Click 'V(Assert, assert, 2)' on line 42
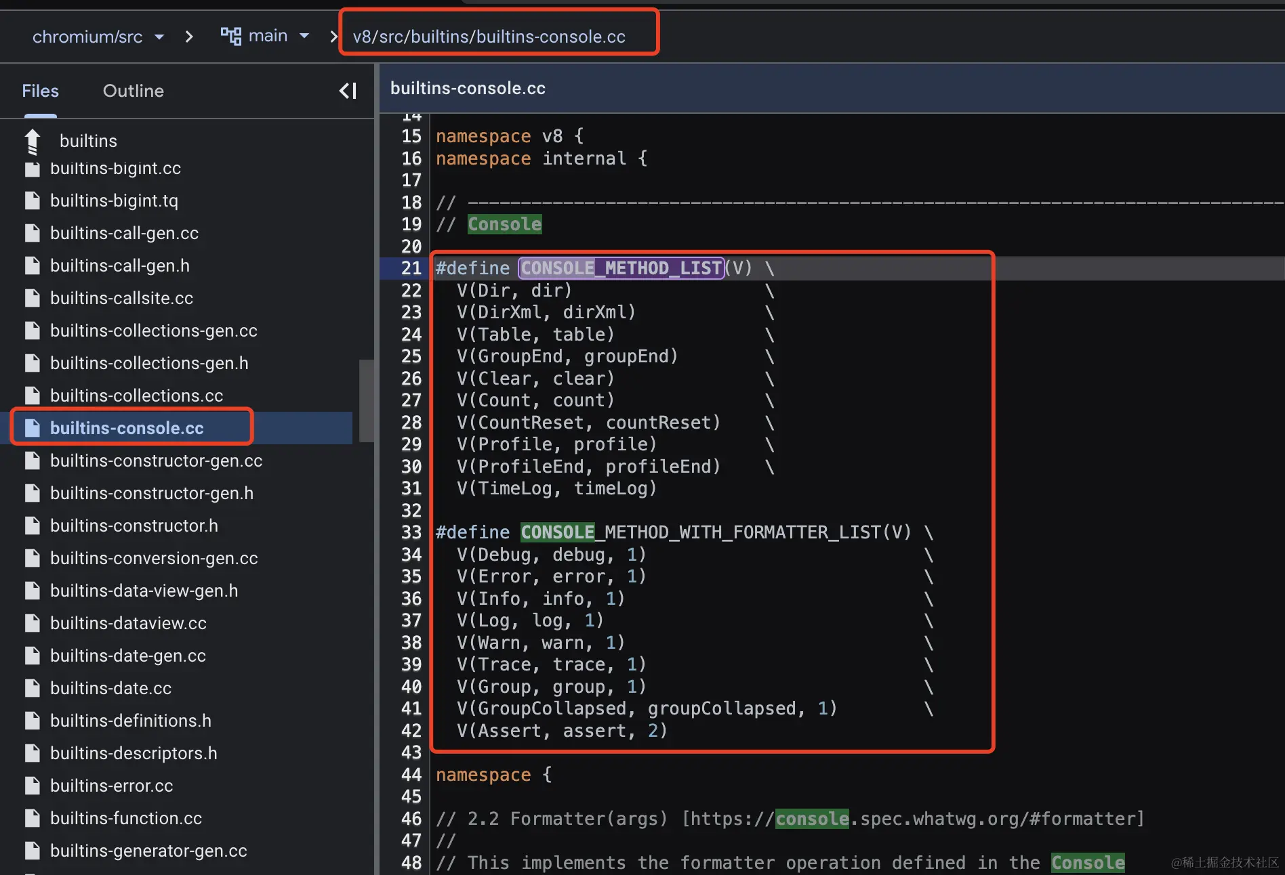Screen dimensions: 1285x875 562,731
